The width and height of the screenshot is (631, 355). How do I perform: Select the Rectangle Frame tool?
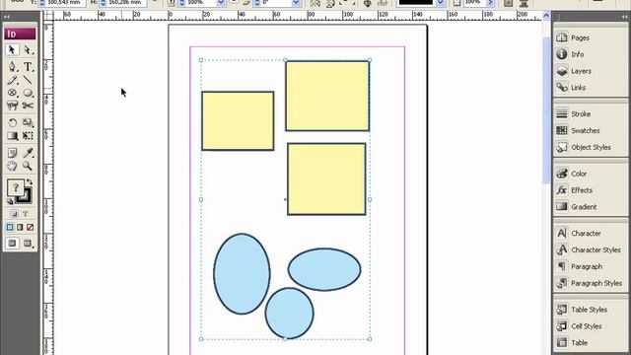[x=12, y=93]
